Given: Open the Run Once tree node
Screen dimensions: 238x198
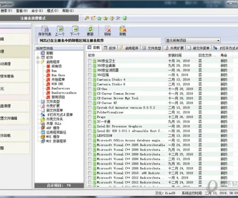Looking at the screenshot, I should (58, 75).
